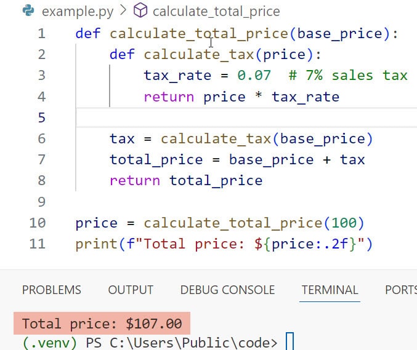
Task: Click 'calculate_tax' function name on line 2
Action: [x=199, y=55]
